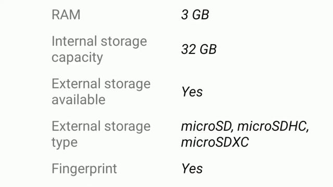Select the RAM label
The height and width of the screenshot is (187, 333).
tap(66, 15)
